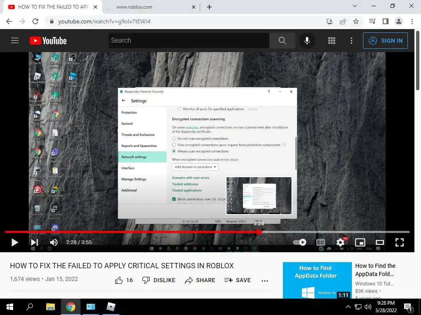Click the taskbar clock 9:28 PM

(386, 303)
